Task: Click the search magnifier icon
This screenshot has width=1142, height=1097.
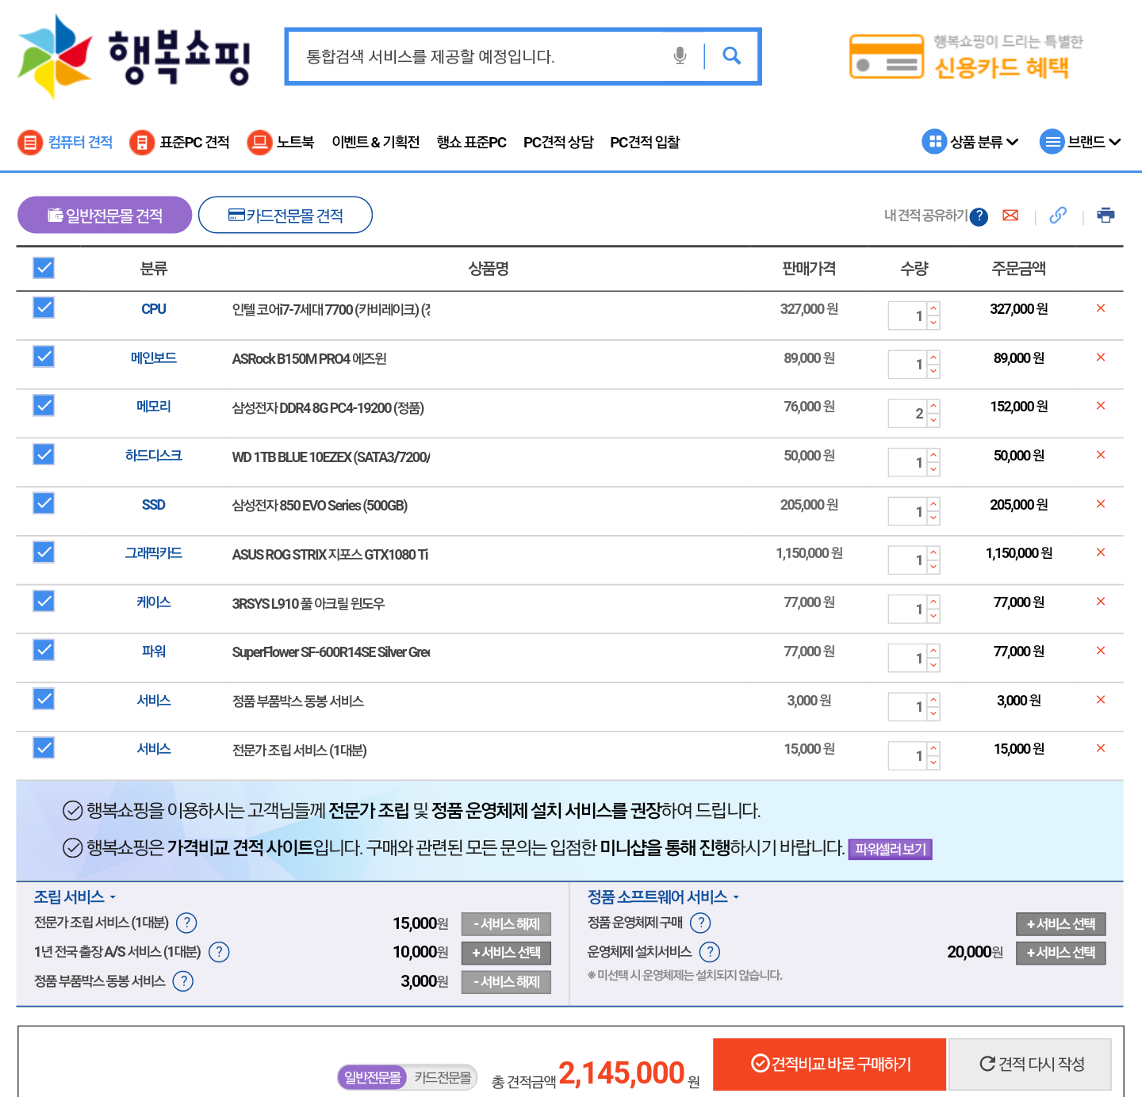Action: (x=731, y=55)
